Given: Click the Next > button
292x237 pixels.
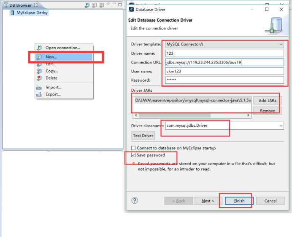Looking at the screenshot, I should [x=208, y=201].
